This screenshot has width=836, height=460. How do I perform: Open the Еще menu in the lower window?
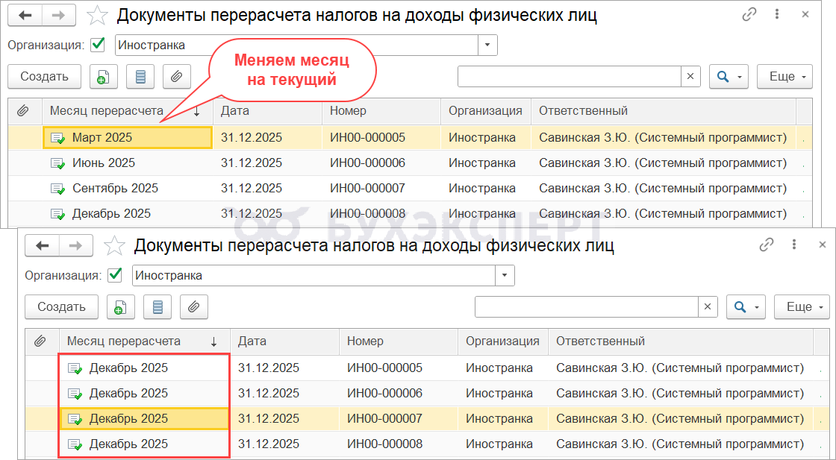[x=802, y=306]
